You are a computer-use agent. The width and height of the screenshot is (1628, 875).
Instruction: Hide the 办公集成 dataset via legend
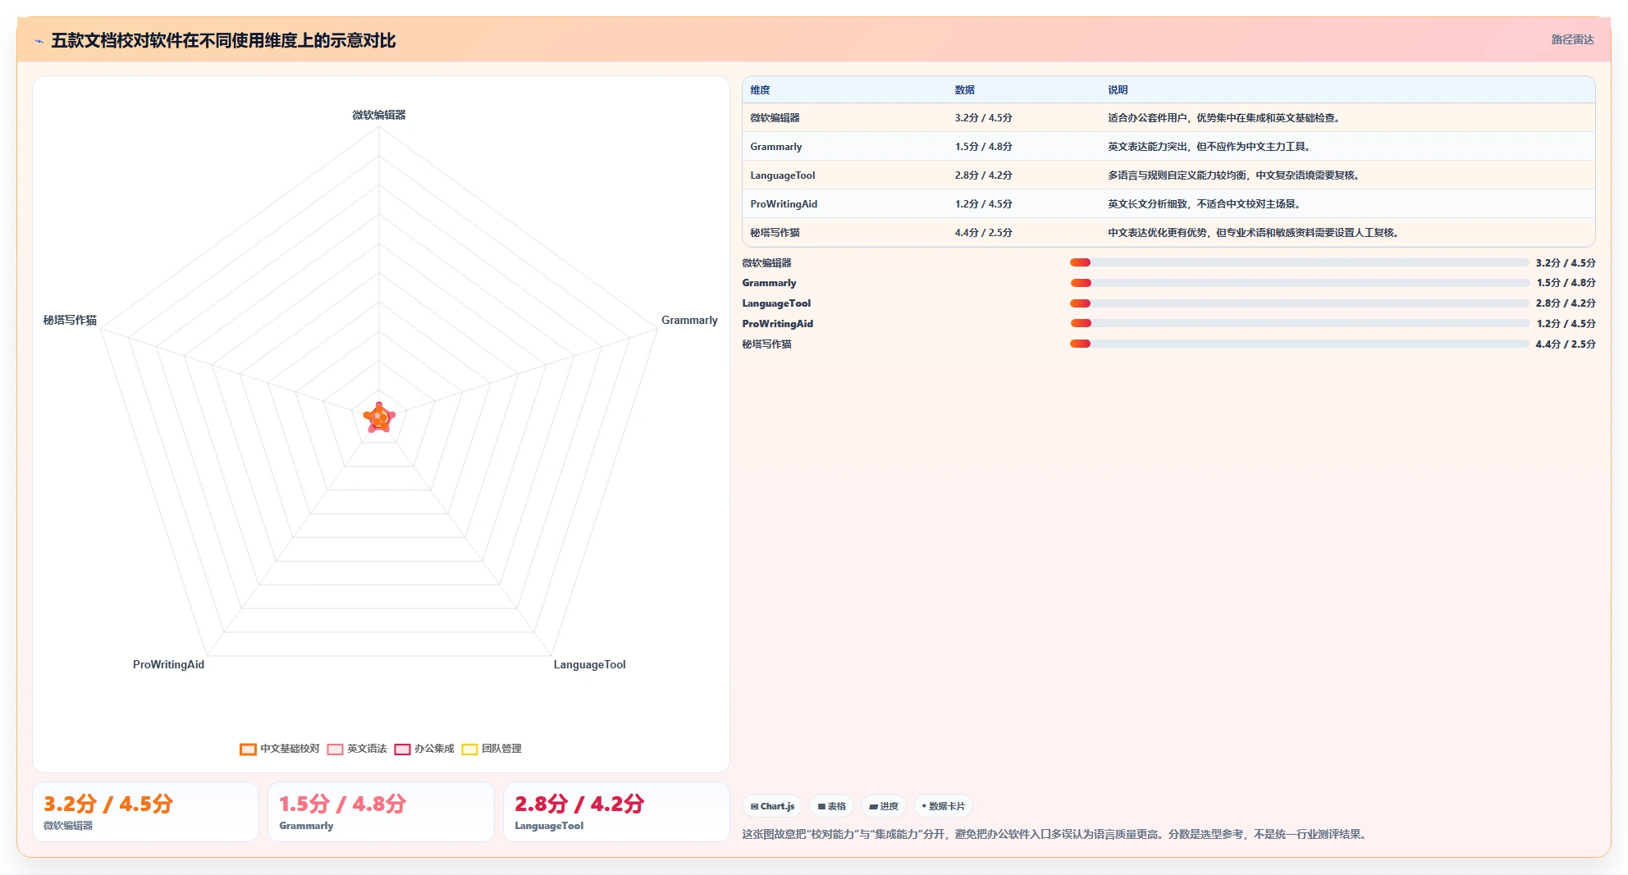(402, 749)
